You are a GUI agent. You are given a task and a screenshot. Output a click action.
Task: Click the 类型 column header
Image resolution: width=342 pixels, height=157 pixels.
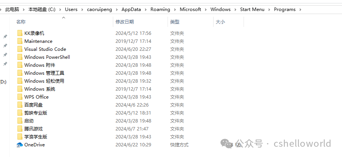pos(175,22)
